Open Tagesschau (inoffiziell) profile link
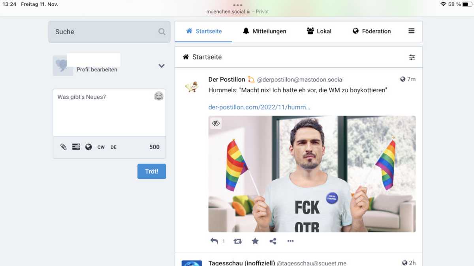This screenshot has width=474, height=266. [241, 263]
